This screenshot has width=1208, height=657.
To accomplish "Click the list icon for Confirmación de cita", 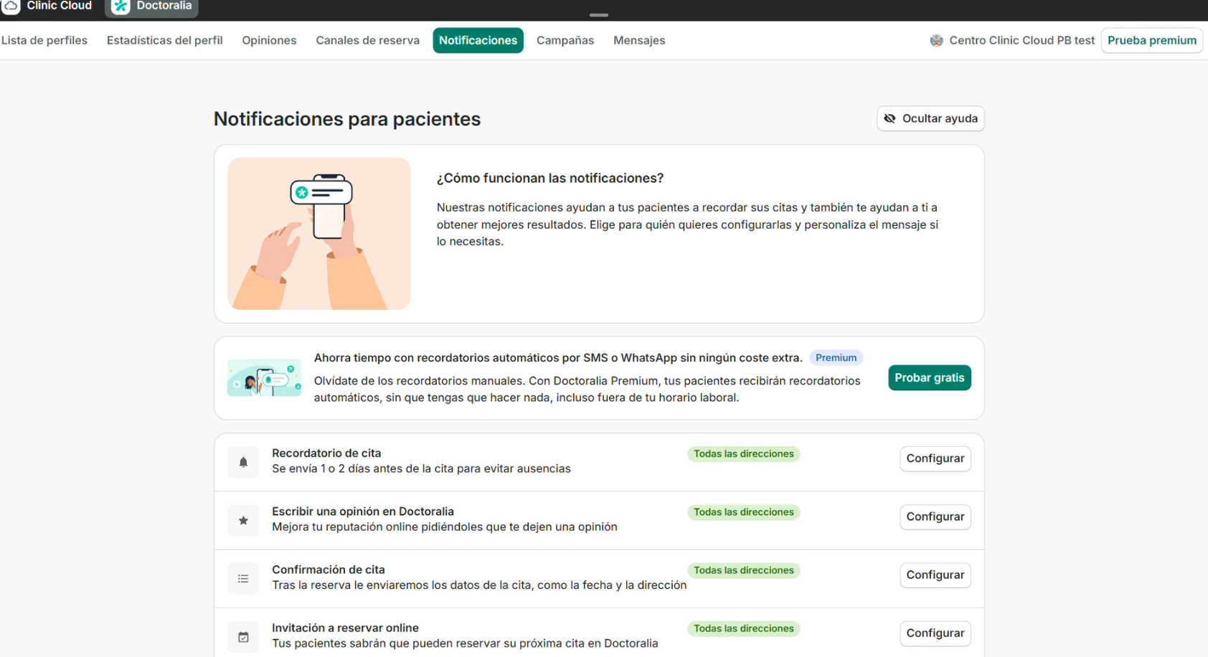I will pyautogui.click(x=243, y=579).
